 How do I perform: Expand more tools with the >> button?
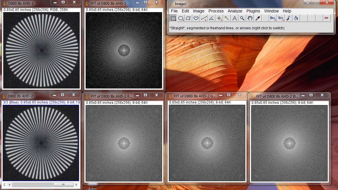(x=326, y=18)
